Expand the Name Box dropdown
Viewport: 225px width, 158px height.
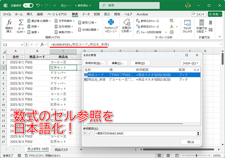pyautogui.click(x=22, y=45)
